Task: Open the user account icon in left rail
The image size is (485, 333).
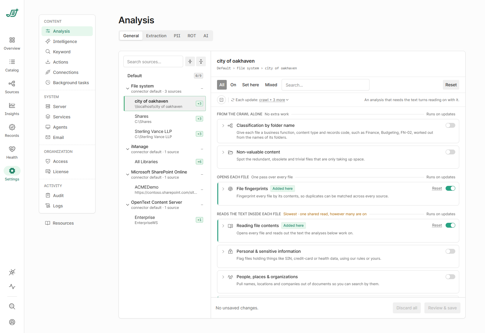Action: coord(12,322)
